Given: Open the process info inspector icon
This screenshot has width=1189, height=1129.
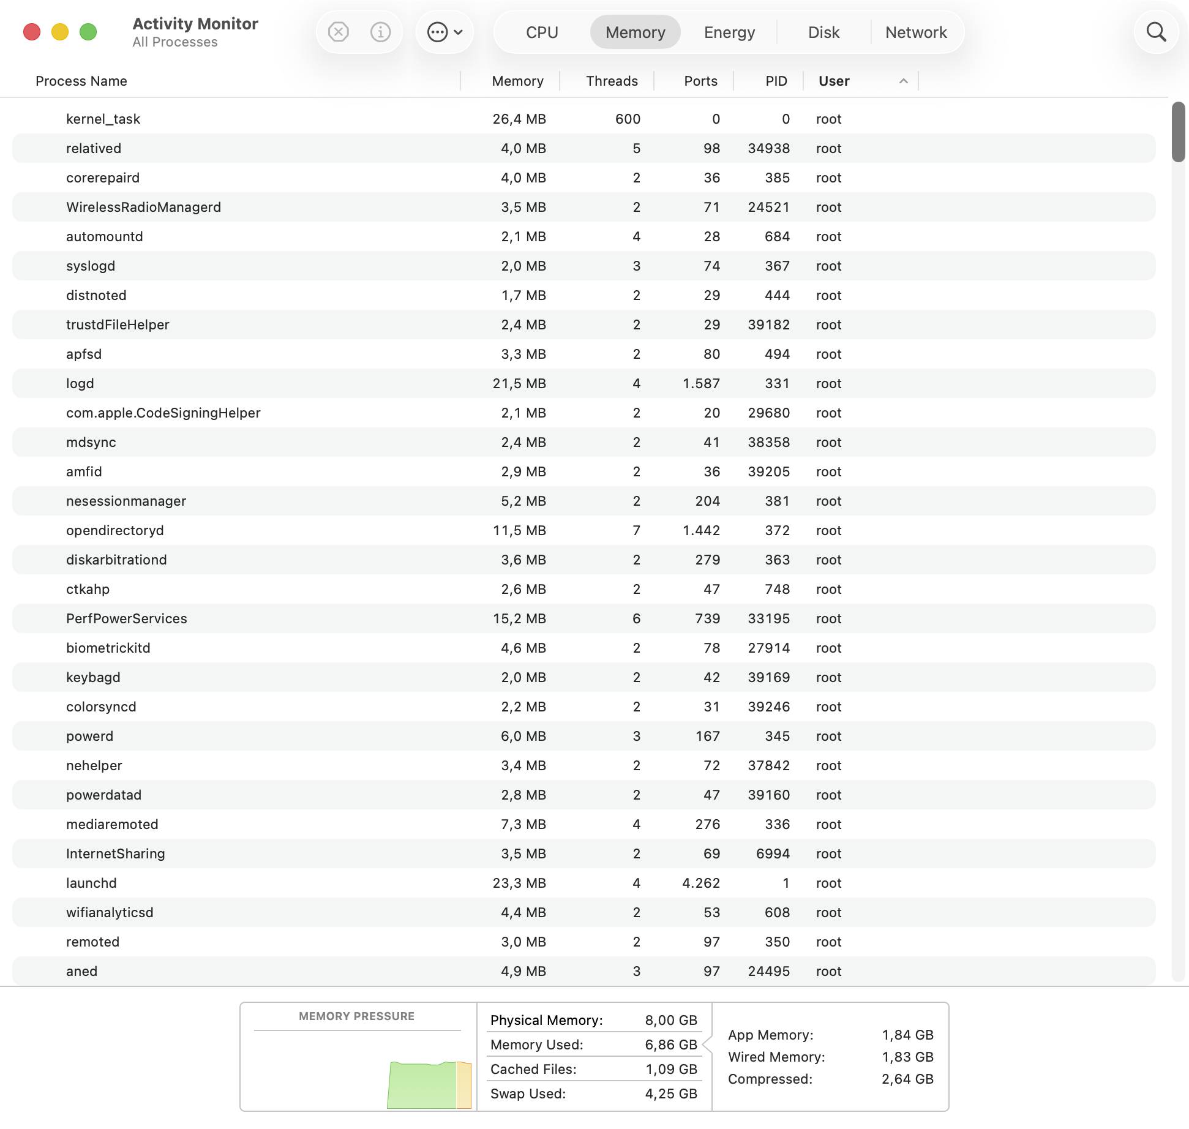Looking at the screenshot, I should point(380,32).
